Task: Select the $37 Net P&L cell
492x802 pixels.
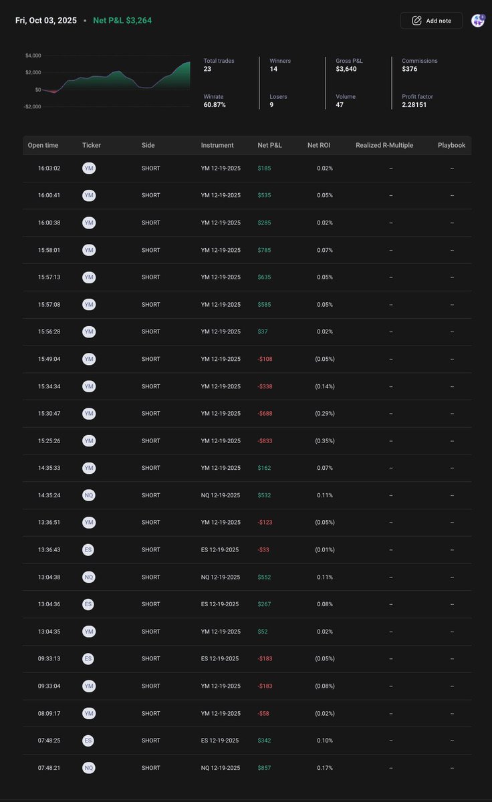Action: click(x=263, y=331)
